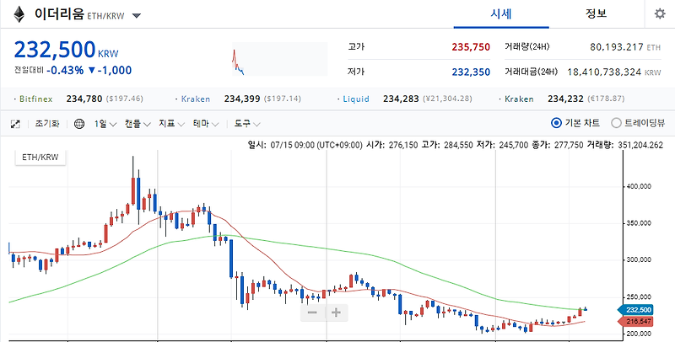675x342 pixels.
Task: Click the current price 232,500 KRW
Action: 66,51
